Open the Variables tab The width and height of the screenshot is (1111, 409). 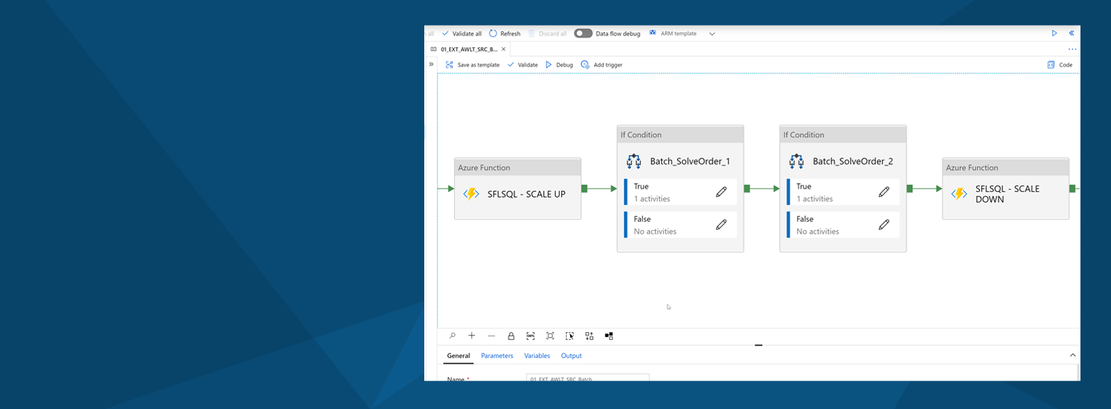pos(537,356)
